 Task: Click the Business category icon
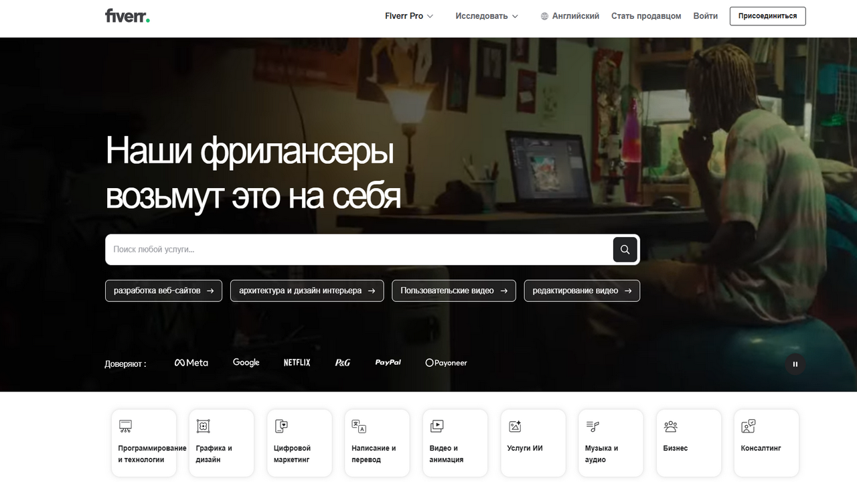click(670, 426)
